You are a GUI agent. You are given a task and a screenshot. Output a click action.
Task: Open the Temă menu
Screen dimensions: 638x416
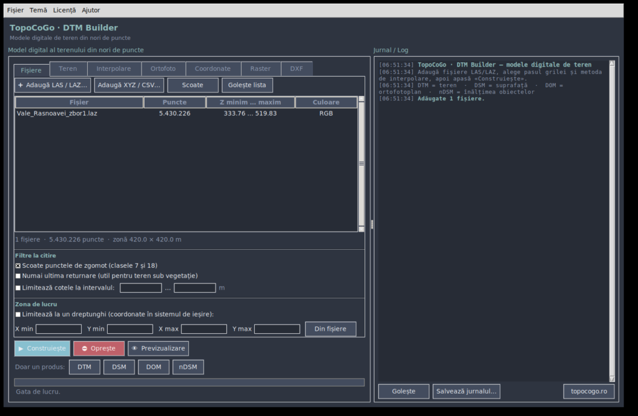click(x=38, y=10)
